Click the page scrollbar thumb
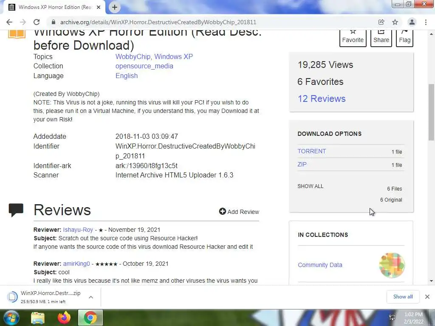This screenshot has width=435, height=326. point(431,112)
